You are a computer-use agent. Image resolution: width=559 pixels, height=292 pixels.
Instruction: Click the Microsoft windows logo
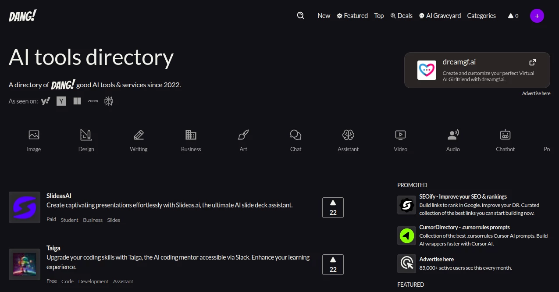tap(77, 101)
